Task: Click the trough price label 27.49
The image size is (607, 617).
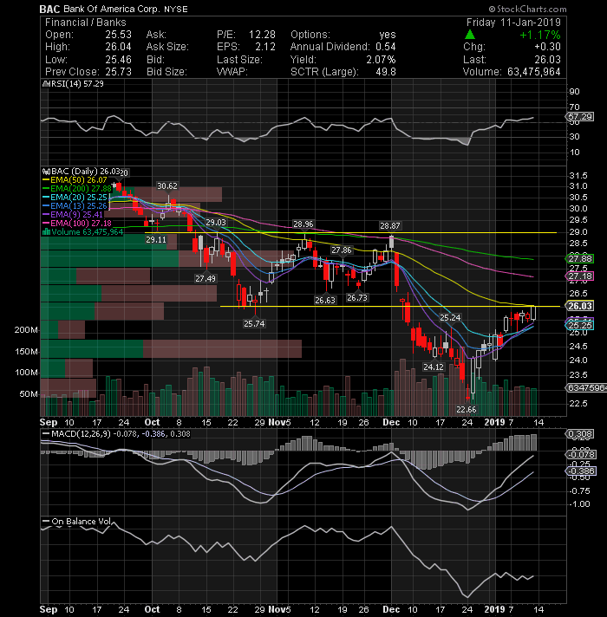Action: point(206,278)
